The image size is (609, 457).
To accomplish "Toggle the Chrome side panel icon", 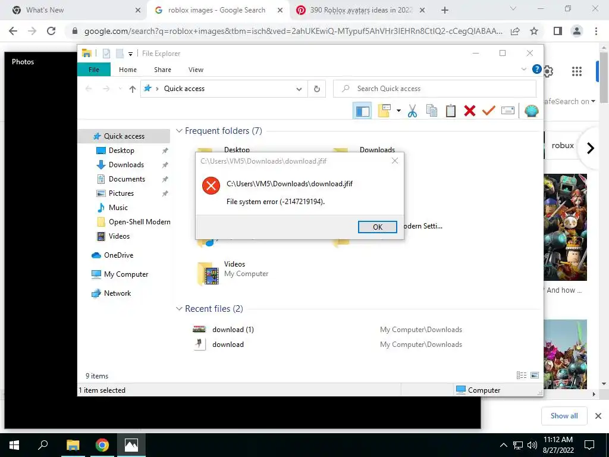I will [x=558, y=31].
